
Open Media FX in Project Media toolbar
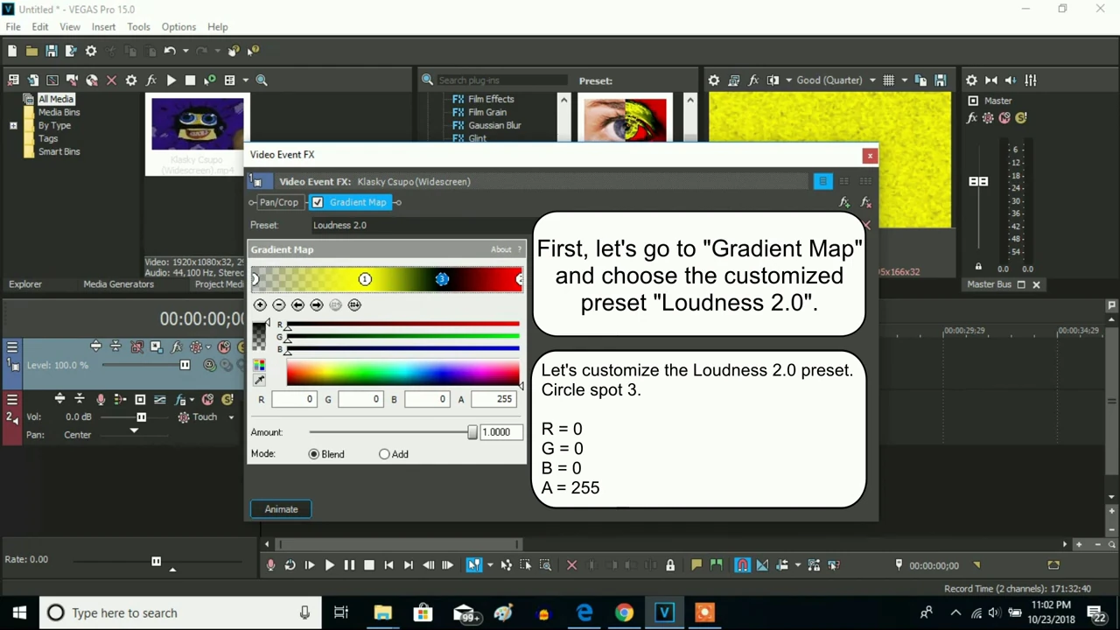(150, 80)
